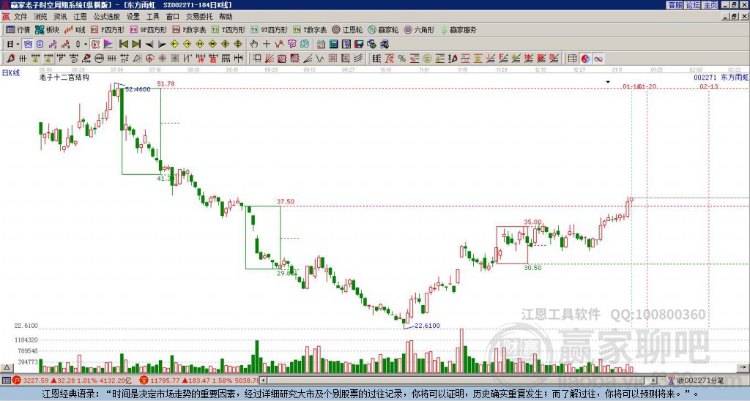Viewport: 750px width, 401px height.
Task: Open the calendar icon in toolbar
Action: [x=321, y=44]
